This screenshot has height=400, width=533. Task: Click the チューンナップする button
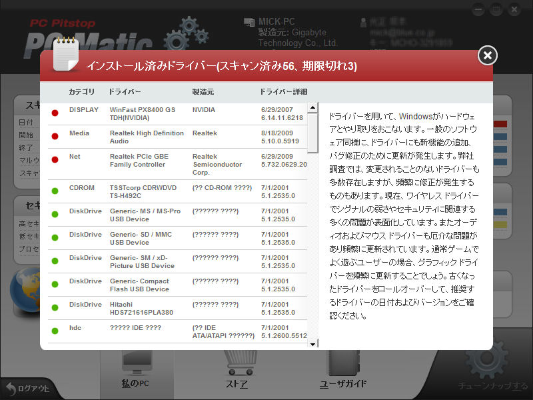493,386
